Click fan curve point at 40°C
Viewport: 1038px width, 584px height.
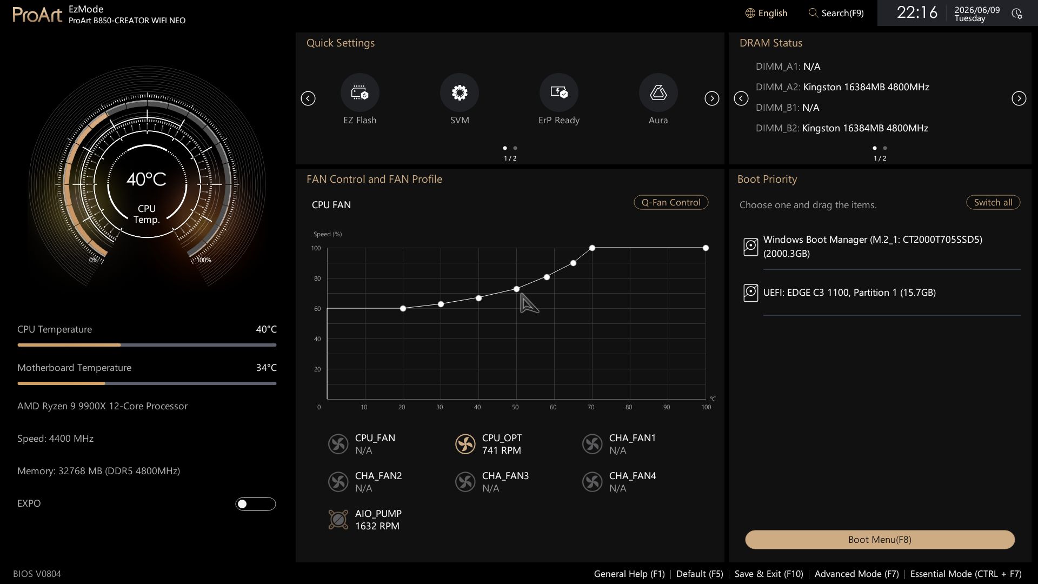[x=478, y=298]
